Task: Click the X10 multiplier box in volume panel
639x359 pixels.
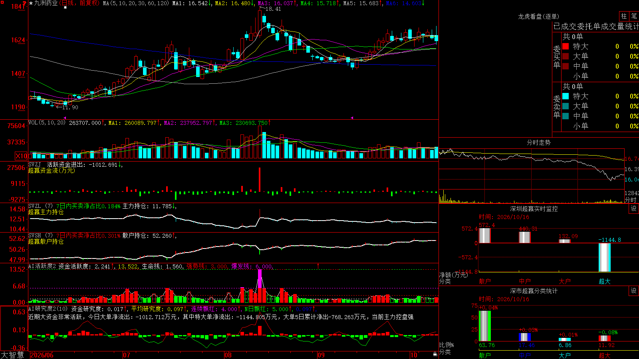Action: tap(21, 156)
